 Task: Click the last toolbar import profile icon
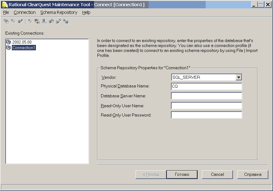[66, 21]
